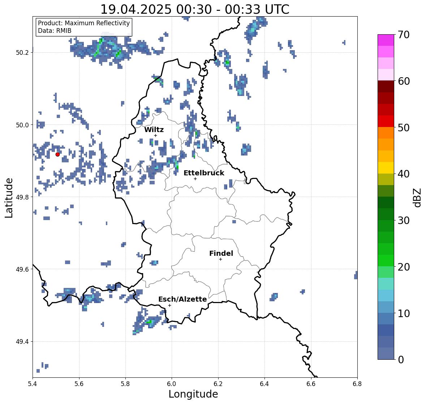Click the 6.0 longitude tick label

pos(172,384)
